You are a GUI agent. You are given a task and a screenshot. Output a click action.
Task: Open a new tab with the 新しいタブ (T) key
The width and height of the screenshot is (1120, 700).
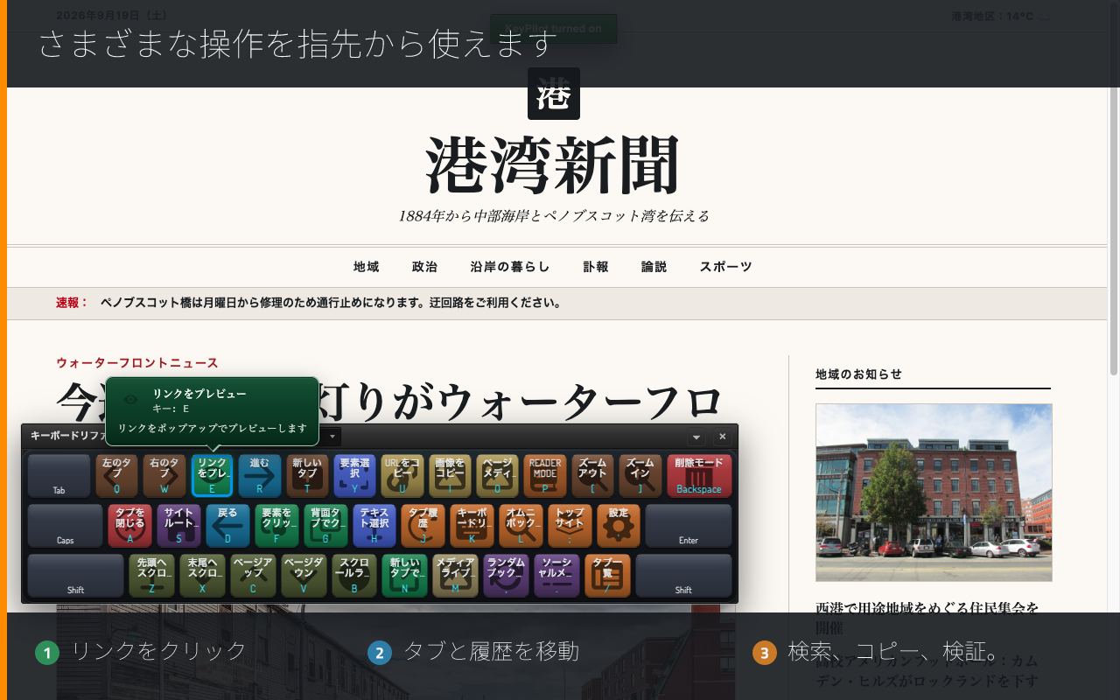[307, 476]
